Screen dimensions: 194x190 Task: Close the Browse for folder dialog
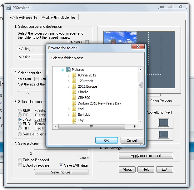coord(138,46)
